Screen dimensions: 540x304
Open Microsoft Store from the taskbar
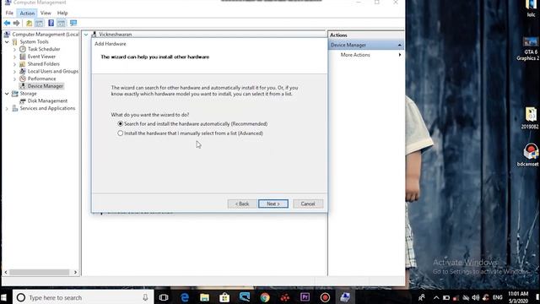click(224, 297)
